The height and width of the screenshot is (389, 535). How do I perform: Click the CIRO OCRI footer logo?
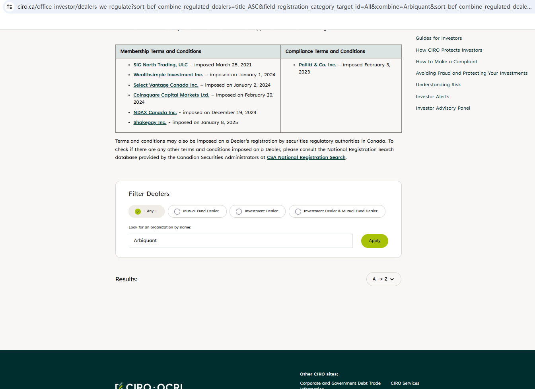pyautogui.click(x=149, y=386)
